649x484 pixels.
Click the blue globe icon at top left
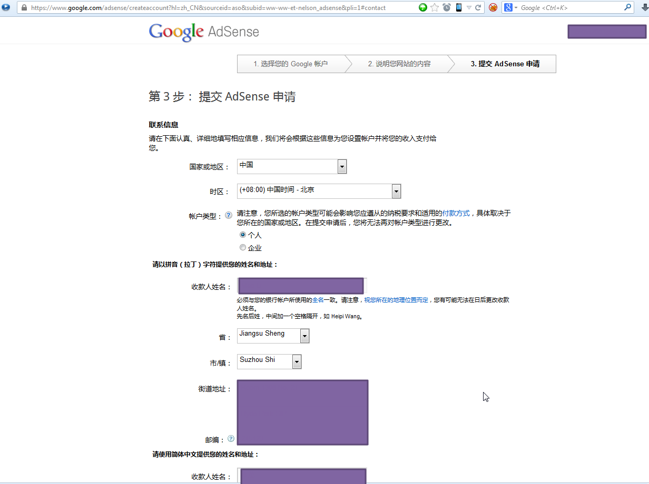(x=6, y=7)
